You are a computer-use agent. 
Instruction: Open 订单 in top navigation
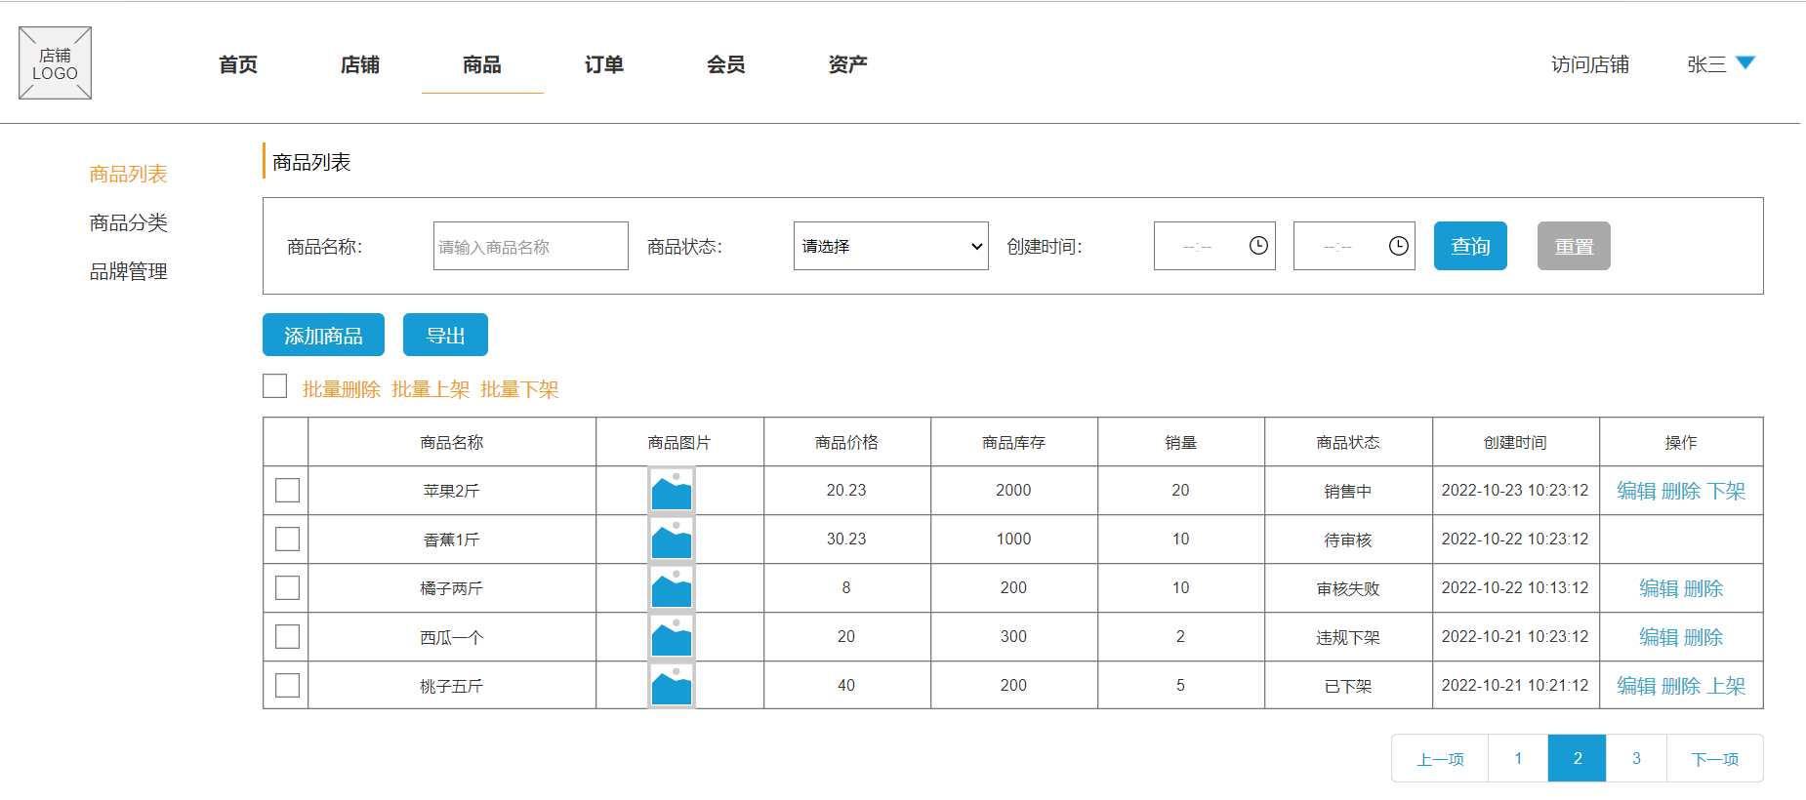(604, 64)
